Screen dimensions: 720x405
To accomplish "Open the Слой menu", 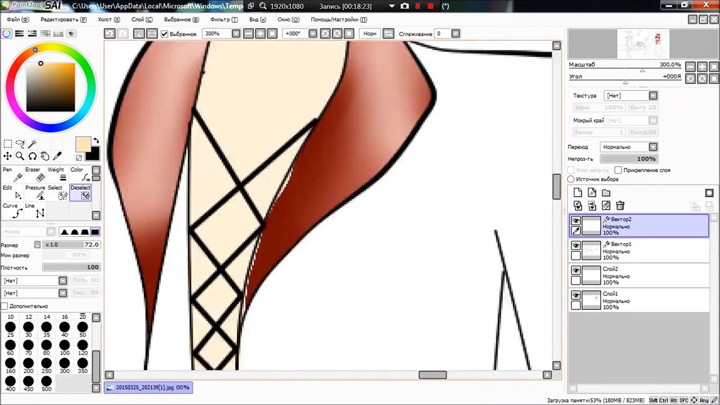I will (142, 19).
